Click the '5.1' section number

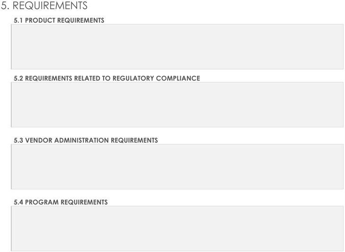[18, 20]
